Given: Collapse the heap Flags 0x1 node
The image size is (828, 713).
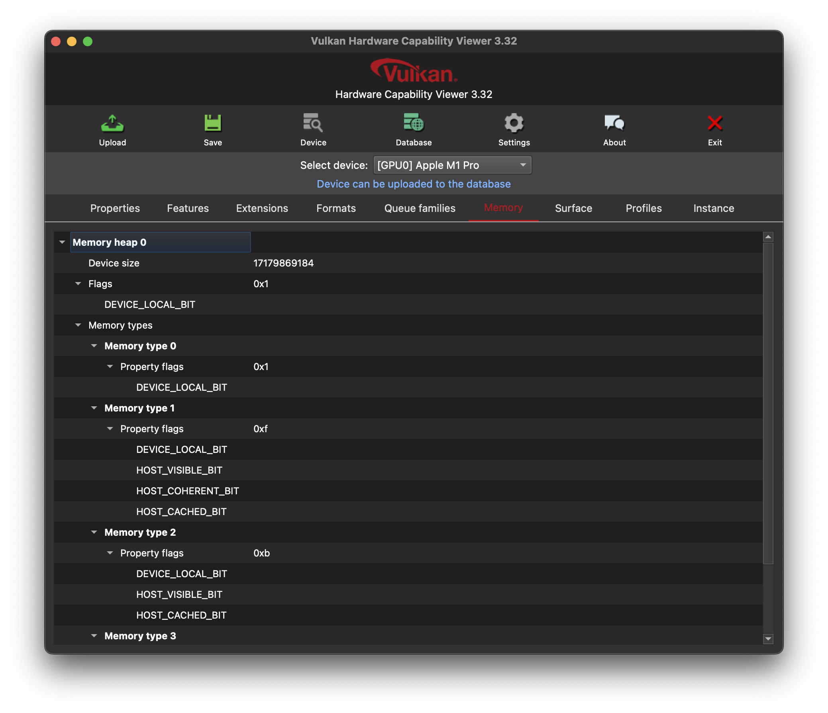Looking at the screenshot, I should click(x=78, y=284).
